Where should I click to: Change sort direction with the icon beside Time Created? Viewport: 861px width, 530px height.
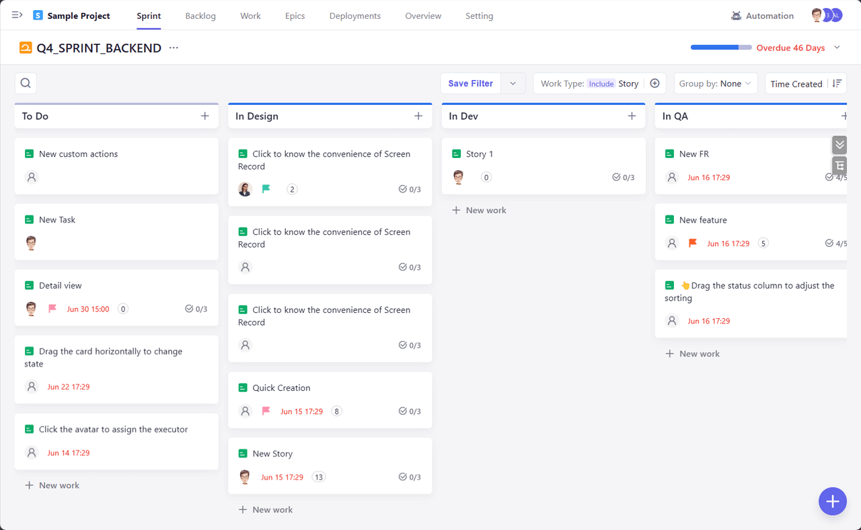(x=837, y=83)
